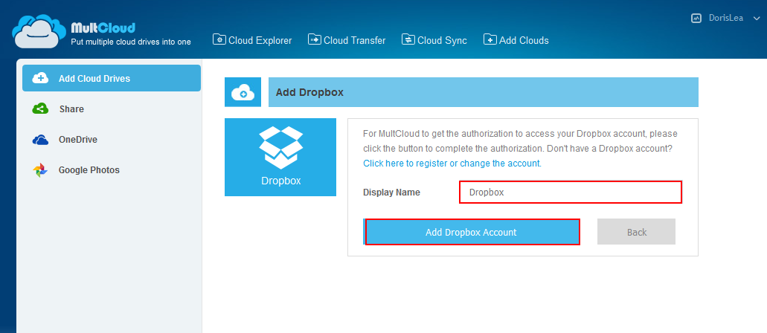Focus the Display Name input field

click(570, 192)
